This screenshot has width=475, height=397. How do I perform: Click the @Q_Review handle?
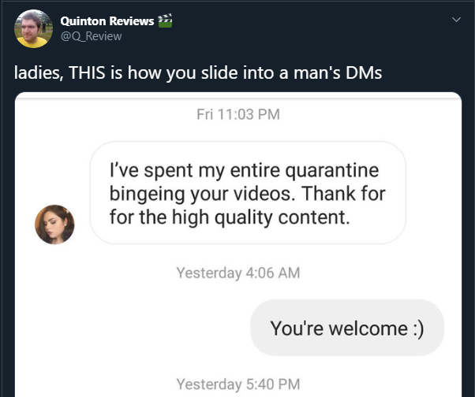click(91, 36)
